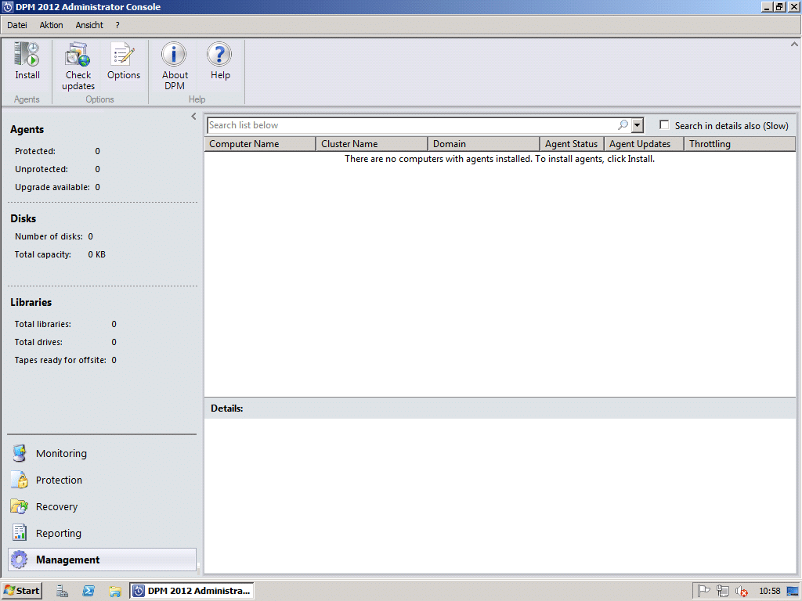The image size is (802, 601).
Task: Open About DPM info icon
Action: coord(174,55)
